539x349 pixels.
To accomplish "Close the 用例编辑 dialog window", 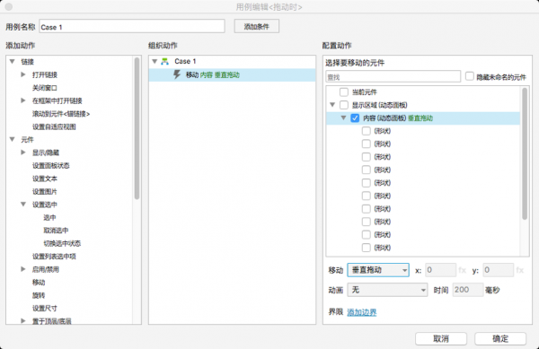I will pos(9,6).
